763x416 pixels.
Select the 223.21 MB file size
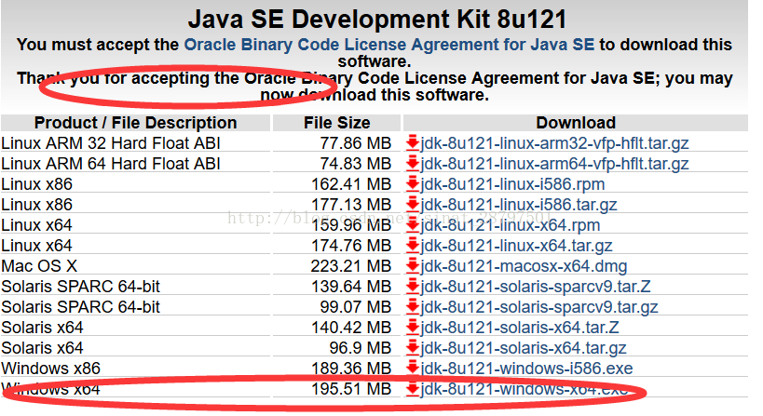coord(351,266)
